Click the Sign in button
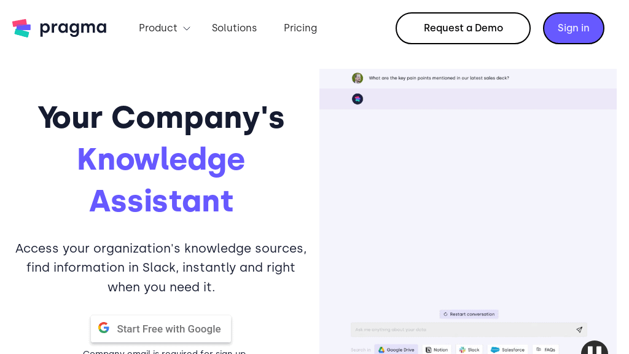This screenshot has height=354, width=629. [573, 28]
